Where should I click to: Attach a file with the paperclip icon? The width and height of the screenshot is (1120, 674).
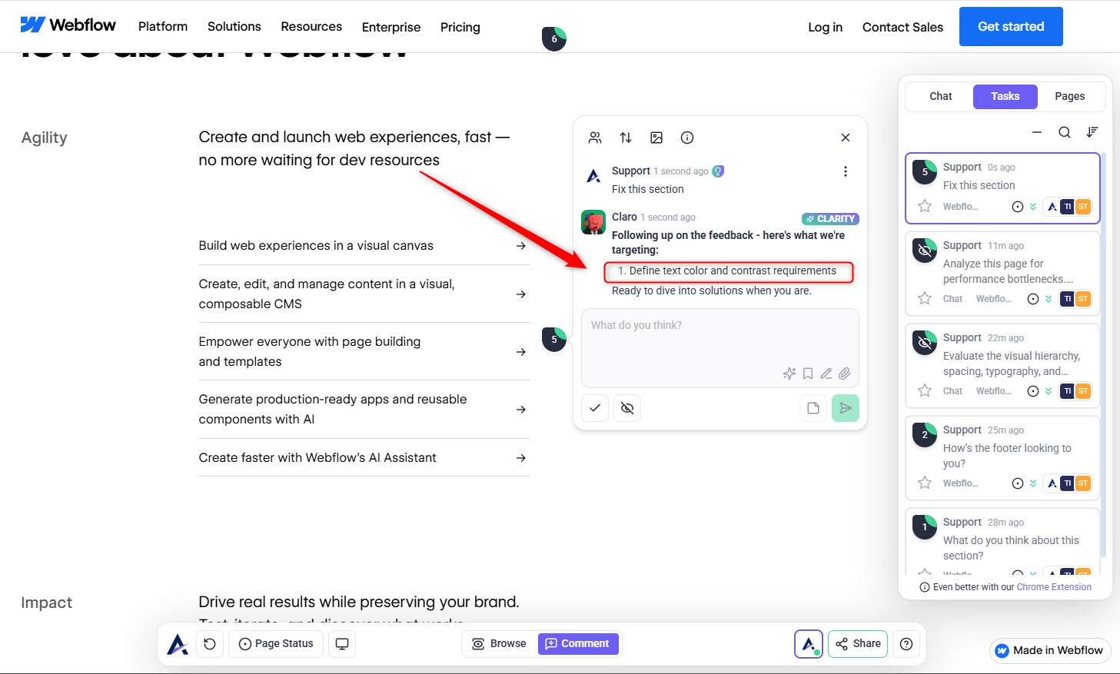(x=845, y=374)
